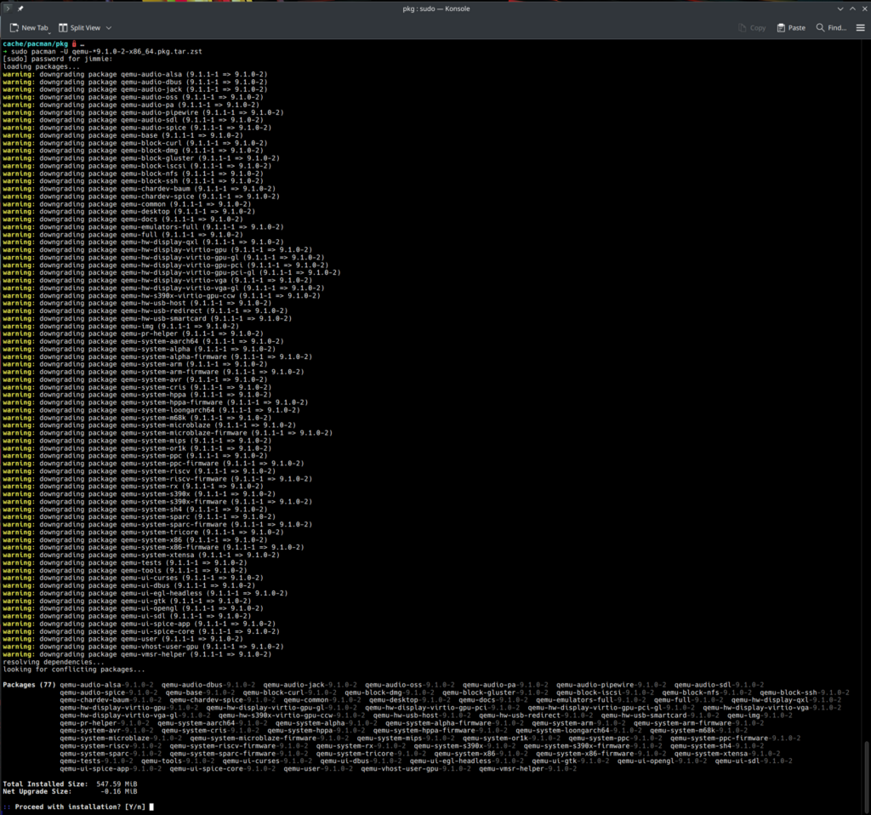
Task: Click the warning line for qemu-img
Action: 121,327
